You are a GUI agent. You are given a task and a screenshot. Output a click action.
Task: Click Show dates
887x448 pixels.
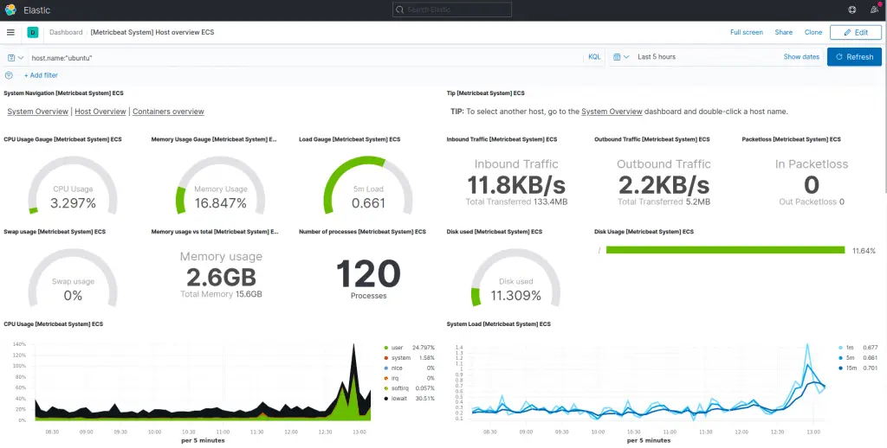pyautogui.click(x=801, y=57)
